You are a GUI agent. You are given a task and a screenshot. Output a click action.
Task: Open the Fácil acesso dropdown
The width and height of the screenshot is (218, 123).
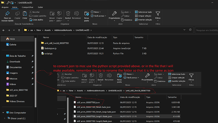(99, 16)
